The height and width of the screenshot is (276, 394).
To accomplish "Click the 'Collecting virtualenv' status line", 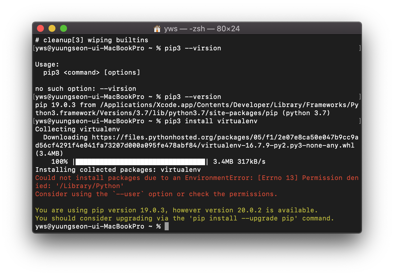I will [77, 129].
